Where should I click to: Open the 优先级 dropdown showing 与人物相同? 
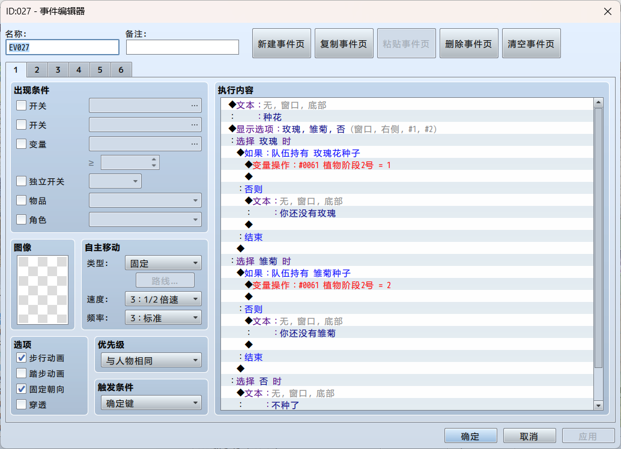(x=151, y=360)
